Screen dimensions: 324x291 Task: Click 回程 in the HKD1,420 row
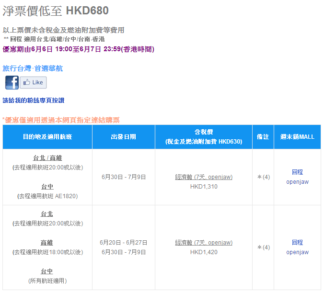click(297, 243)
